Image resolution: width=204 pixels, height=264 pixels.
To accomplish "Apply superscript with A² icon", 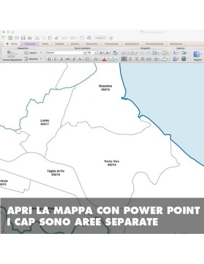I will 74,59.
